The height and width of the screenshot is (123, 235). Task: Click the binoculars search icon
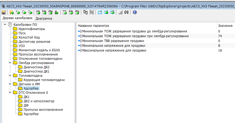point(127,12)
